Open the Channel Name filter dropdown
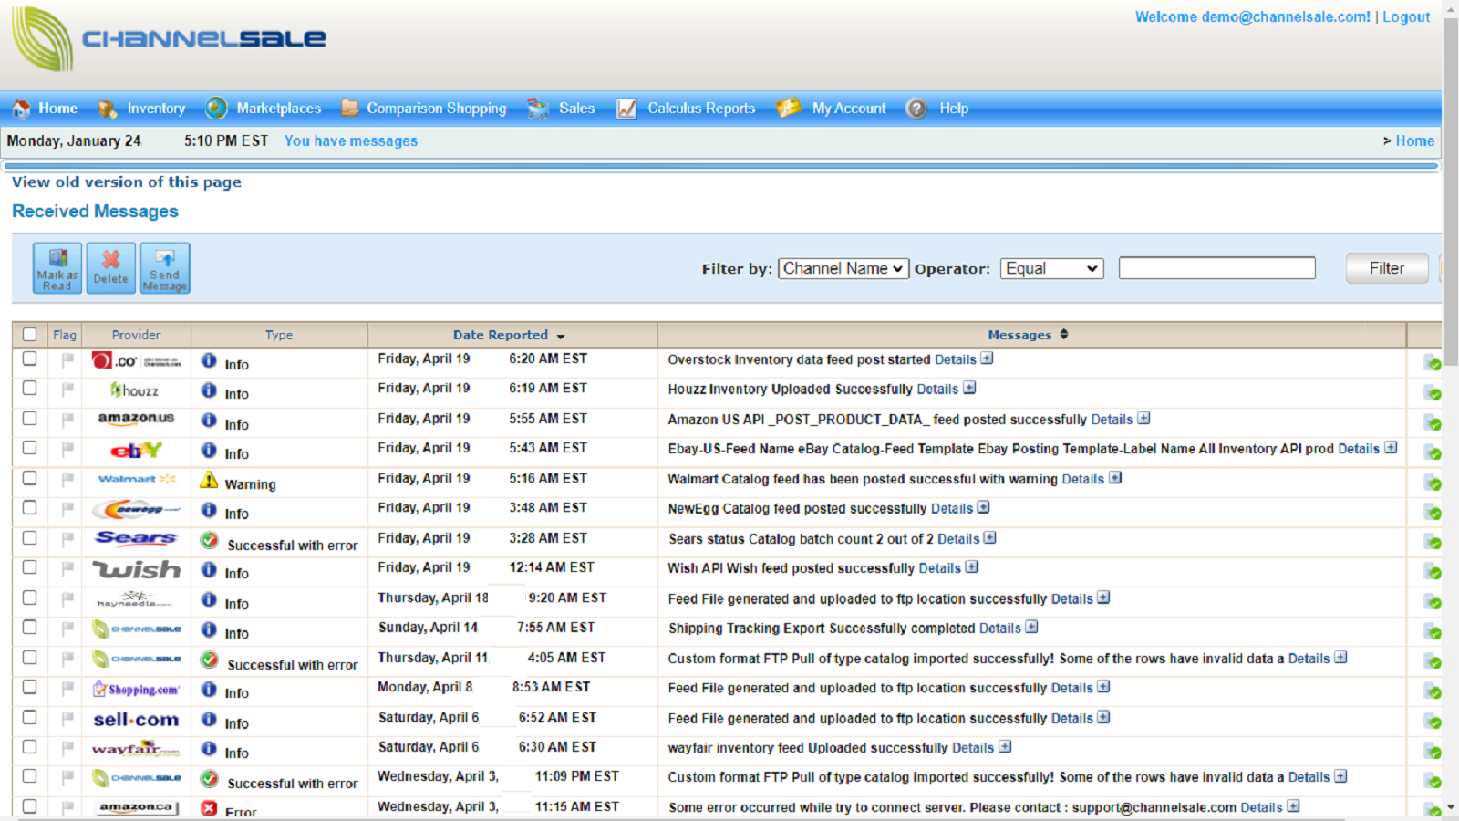 (842, 267)
